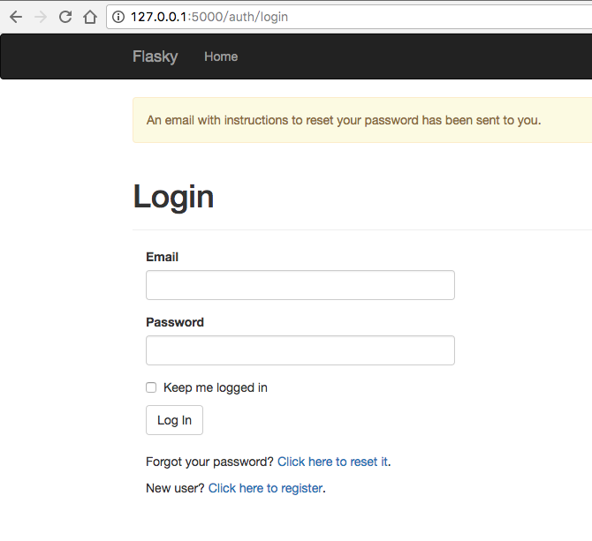Select Home in the navigation bar
Viewport: 592px width, 541px height.
[x=221, y=56]
